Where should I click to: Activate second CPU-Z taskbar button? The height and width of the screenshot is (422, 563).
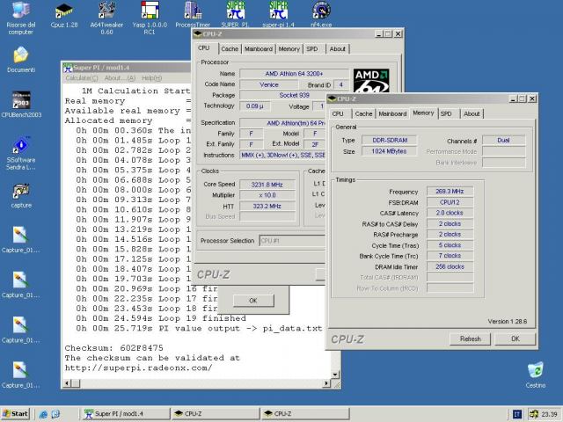(x=305, y=414)
